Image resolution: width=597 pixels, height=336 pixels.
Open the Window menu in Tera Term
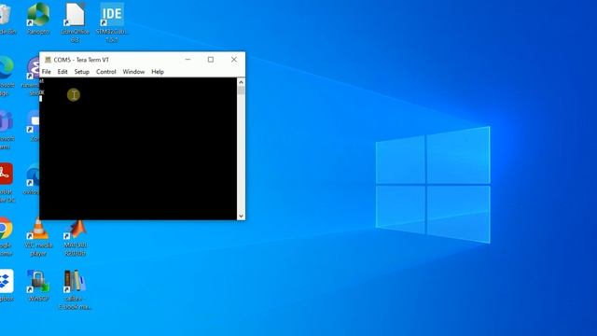point(133,72)
